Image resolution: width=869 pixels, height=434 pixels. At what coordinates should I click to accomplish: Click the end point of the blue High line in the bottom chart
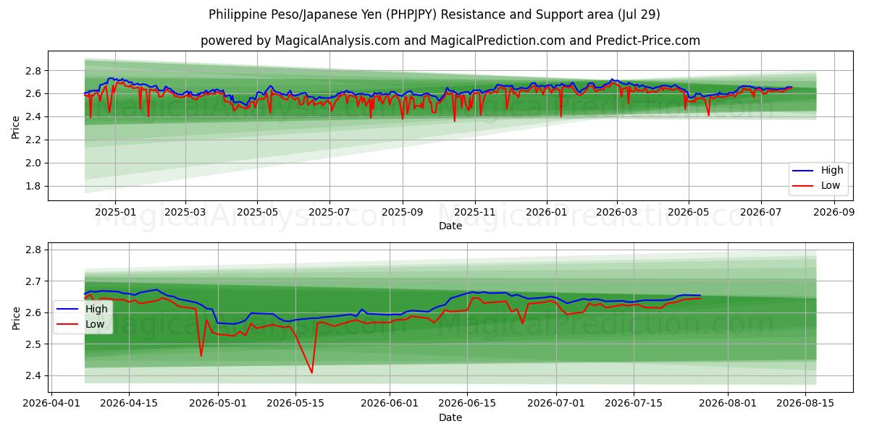click(700, 295)
